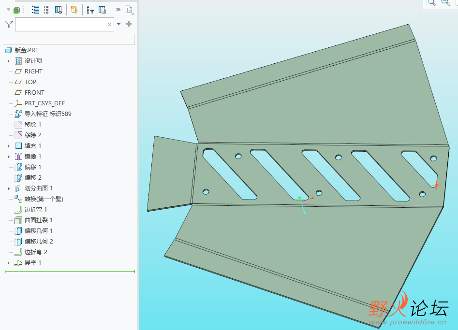Show more toolbar commands via double chevron

[118, 10]
